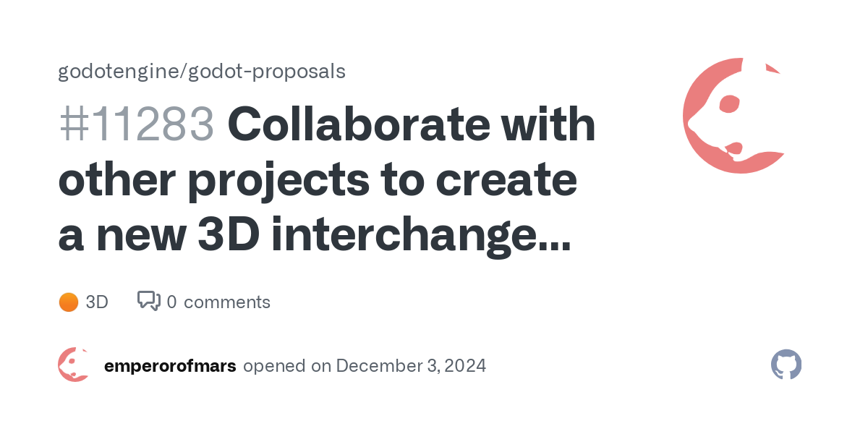Click the word "Collaborate" in the title
Viewport: 868px width, 434px height.
(370, 125)
